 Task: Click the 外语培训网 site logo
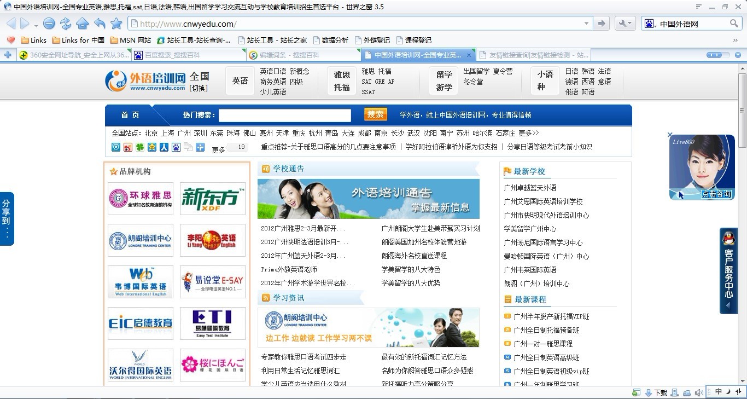(145, 80)
